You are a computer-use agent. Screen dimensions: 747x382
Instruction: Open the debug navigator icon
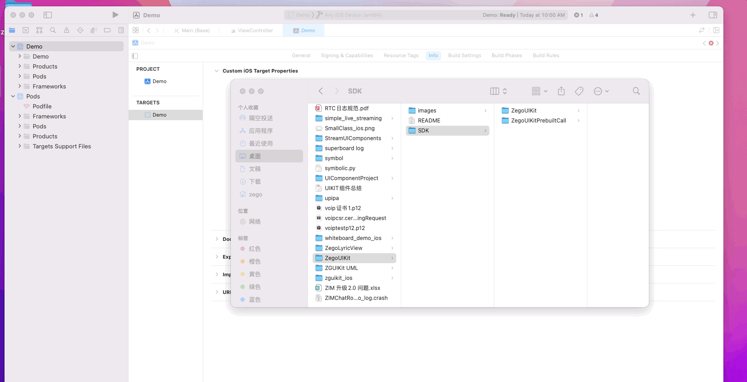point(94,30)
